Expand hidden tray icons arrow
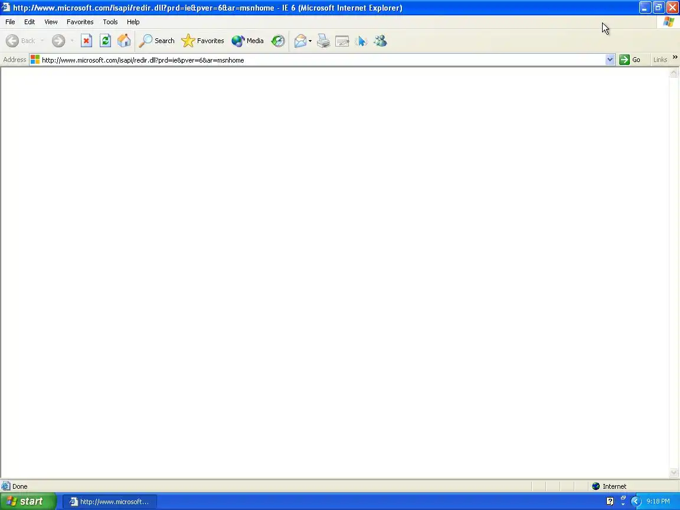680x510 pixels. tap(636, 502)
